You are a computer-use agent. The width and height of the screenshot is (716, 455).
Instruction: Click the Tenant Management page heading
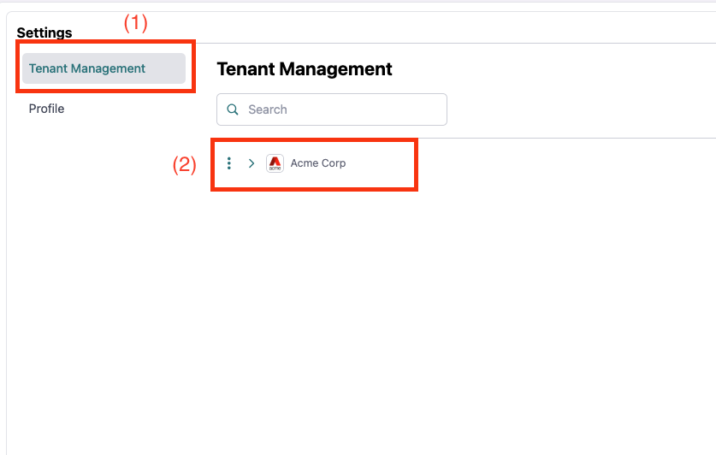tap(305, 69)
